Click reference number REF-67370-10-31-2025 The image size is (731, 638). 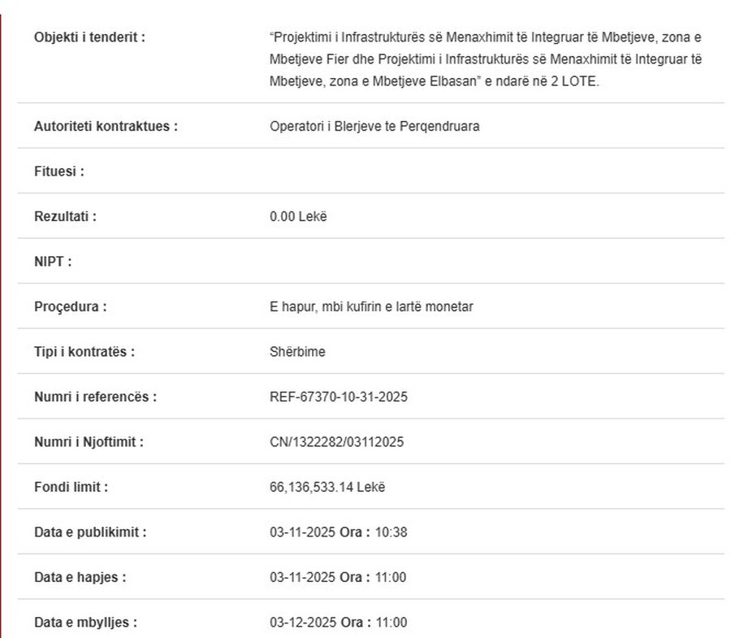click(338, 397)
